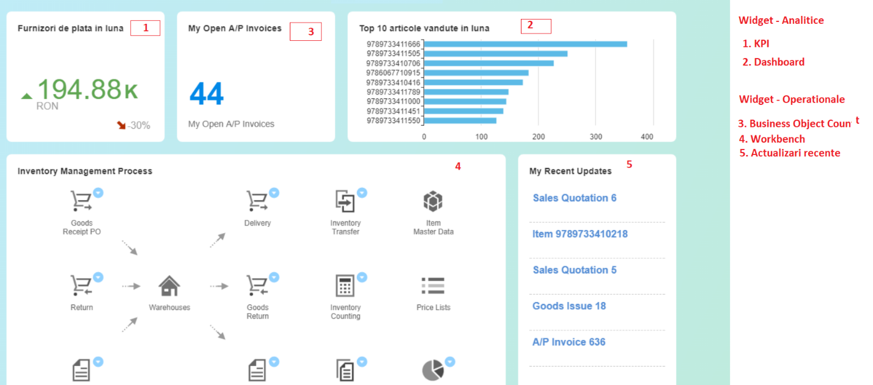Open Sales Quotation 5
Screen dimensions: 873x385
pyautogui.click(x=573, y=270)
